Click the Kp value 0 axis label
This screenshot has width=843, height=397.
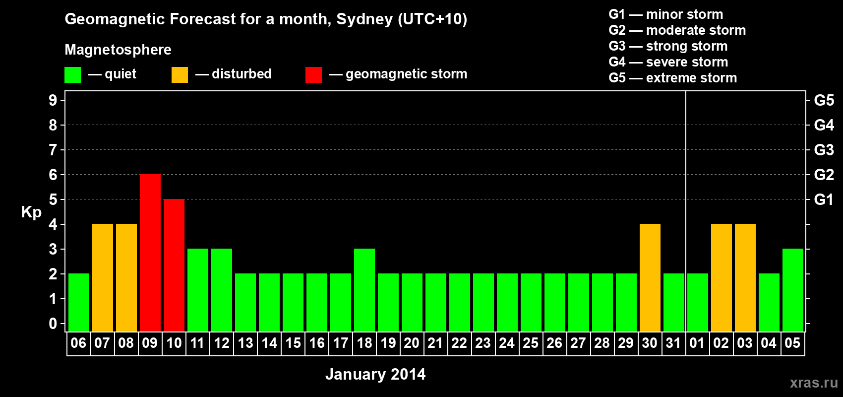(53, 324)
